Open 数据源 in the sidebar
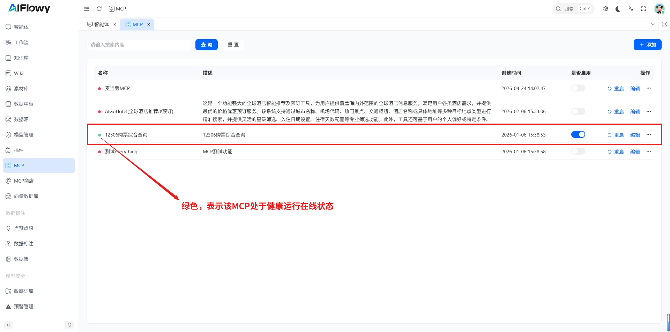 pyautogui.click(x=39, y=119)
